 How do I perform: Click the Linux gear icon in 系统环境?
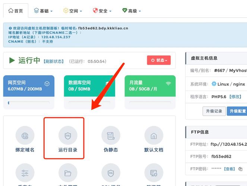pos(214,84)
